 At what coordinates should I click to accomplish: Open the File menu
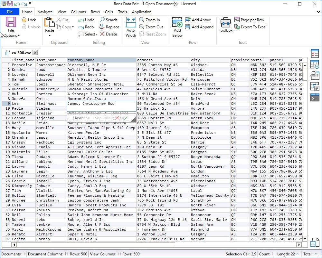point(10,12)
